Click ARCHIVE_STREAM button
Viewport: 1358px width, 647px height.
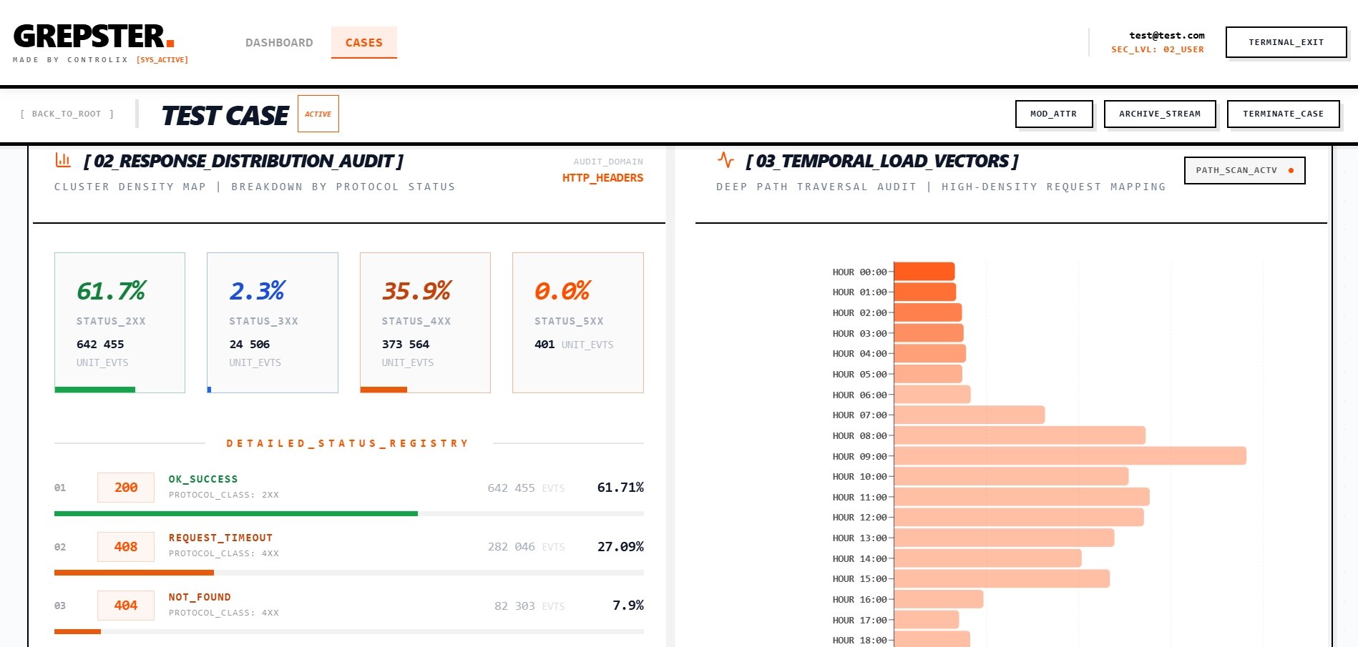(1159, 114)
